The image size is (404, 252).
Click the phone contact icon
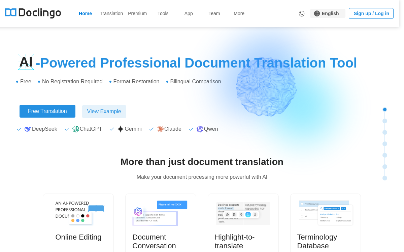coord(302,13)
